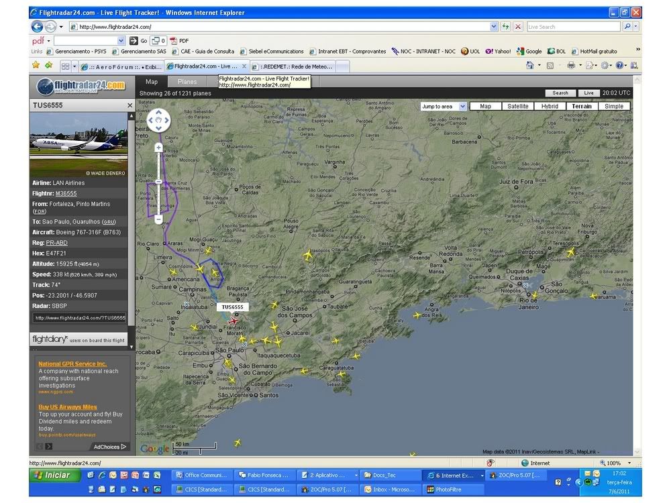
Task: Click the Search button above map
Action: point(560,93)
